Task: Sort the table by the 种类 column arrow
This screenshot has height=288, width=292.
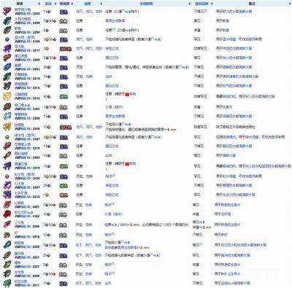Action: point(39,4)
